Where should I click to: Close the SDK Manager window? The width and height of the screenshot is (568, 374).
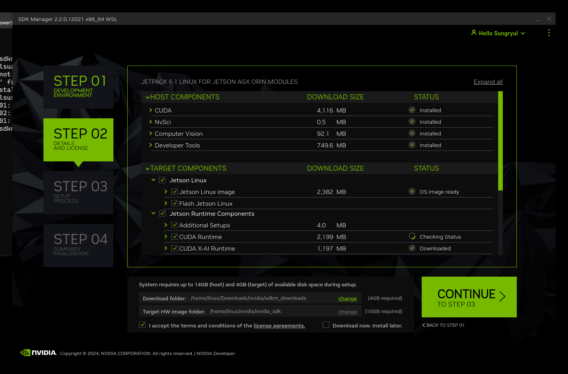coord(549,19)
